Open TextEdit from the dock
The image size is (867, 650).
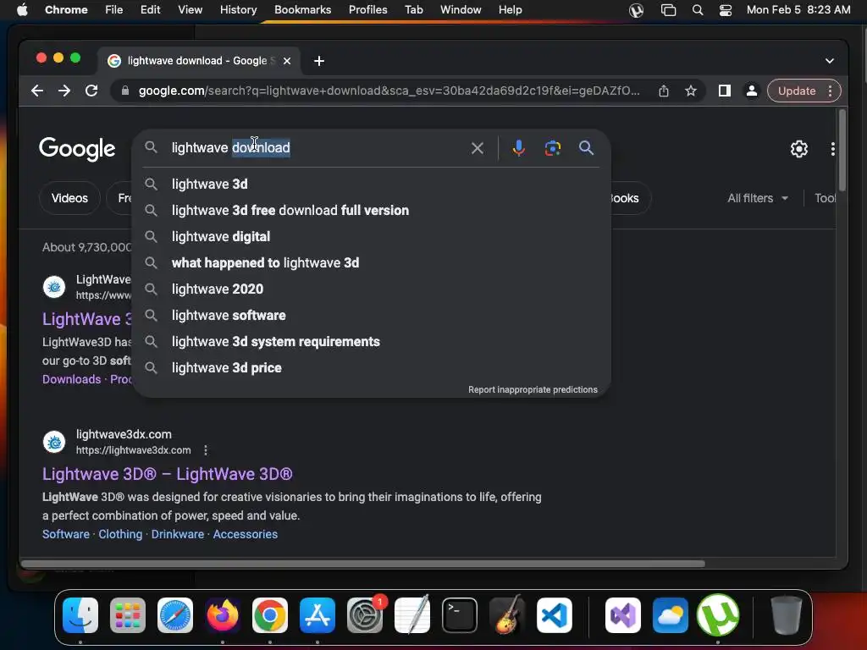tap(412, 615)
